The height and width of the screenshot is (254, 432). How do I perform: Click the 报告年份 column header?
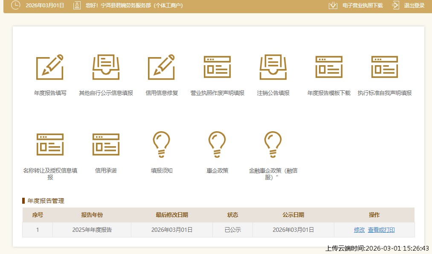point(92,215)
